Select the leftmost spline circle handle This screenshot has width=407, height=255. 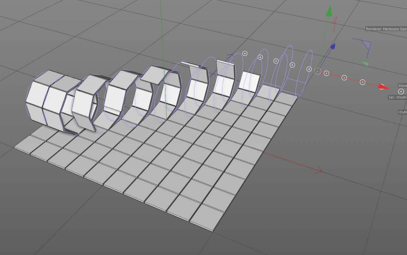(245, 54)
